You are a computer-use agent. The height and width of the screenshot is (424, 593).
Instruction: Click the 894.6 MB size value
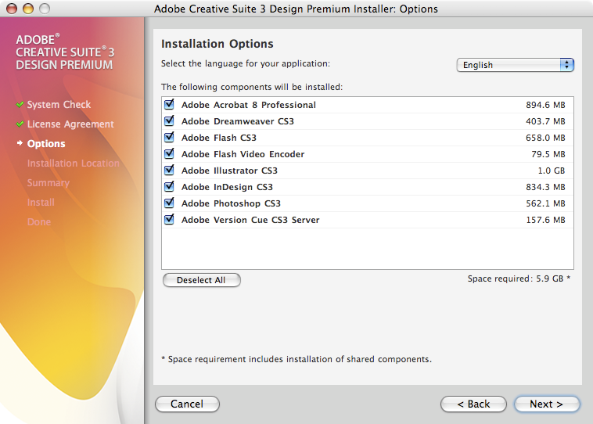(x=545, y=105)
